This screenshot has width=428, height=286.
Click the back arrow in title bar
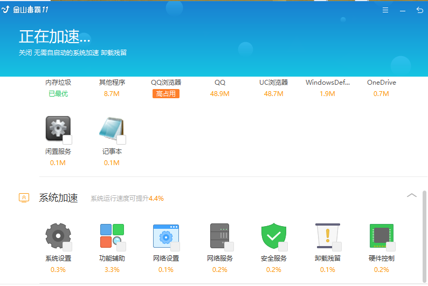coord(419,10)
